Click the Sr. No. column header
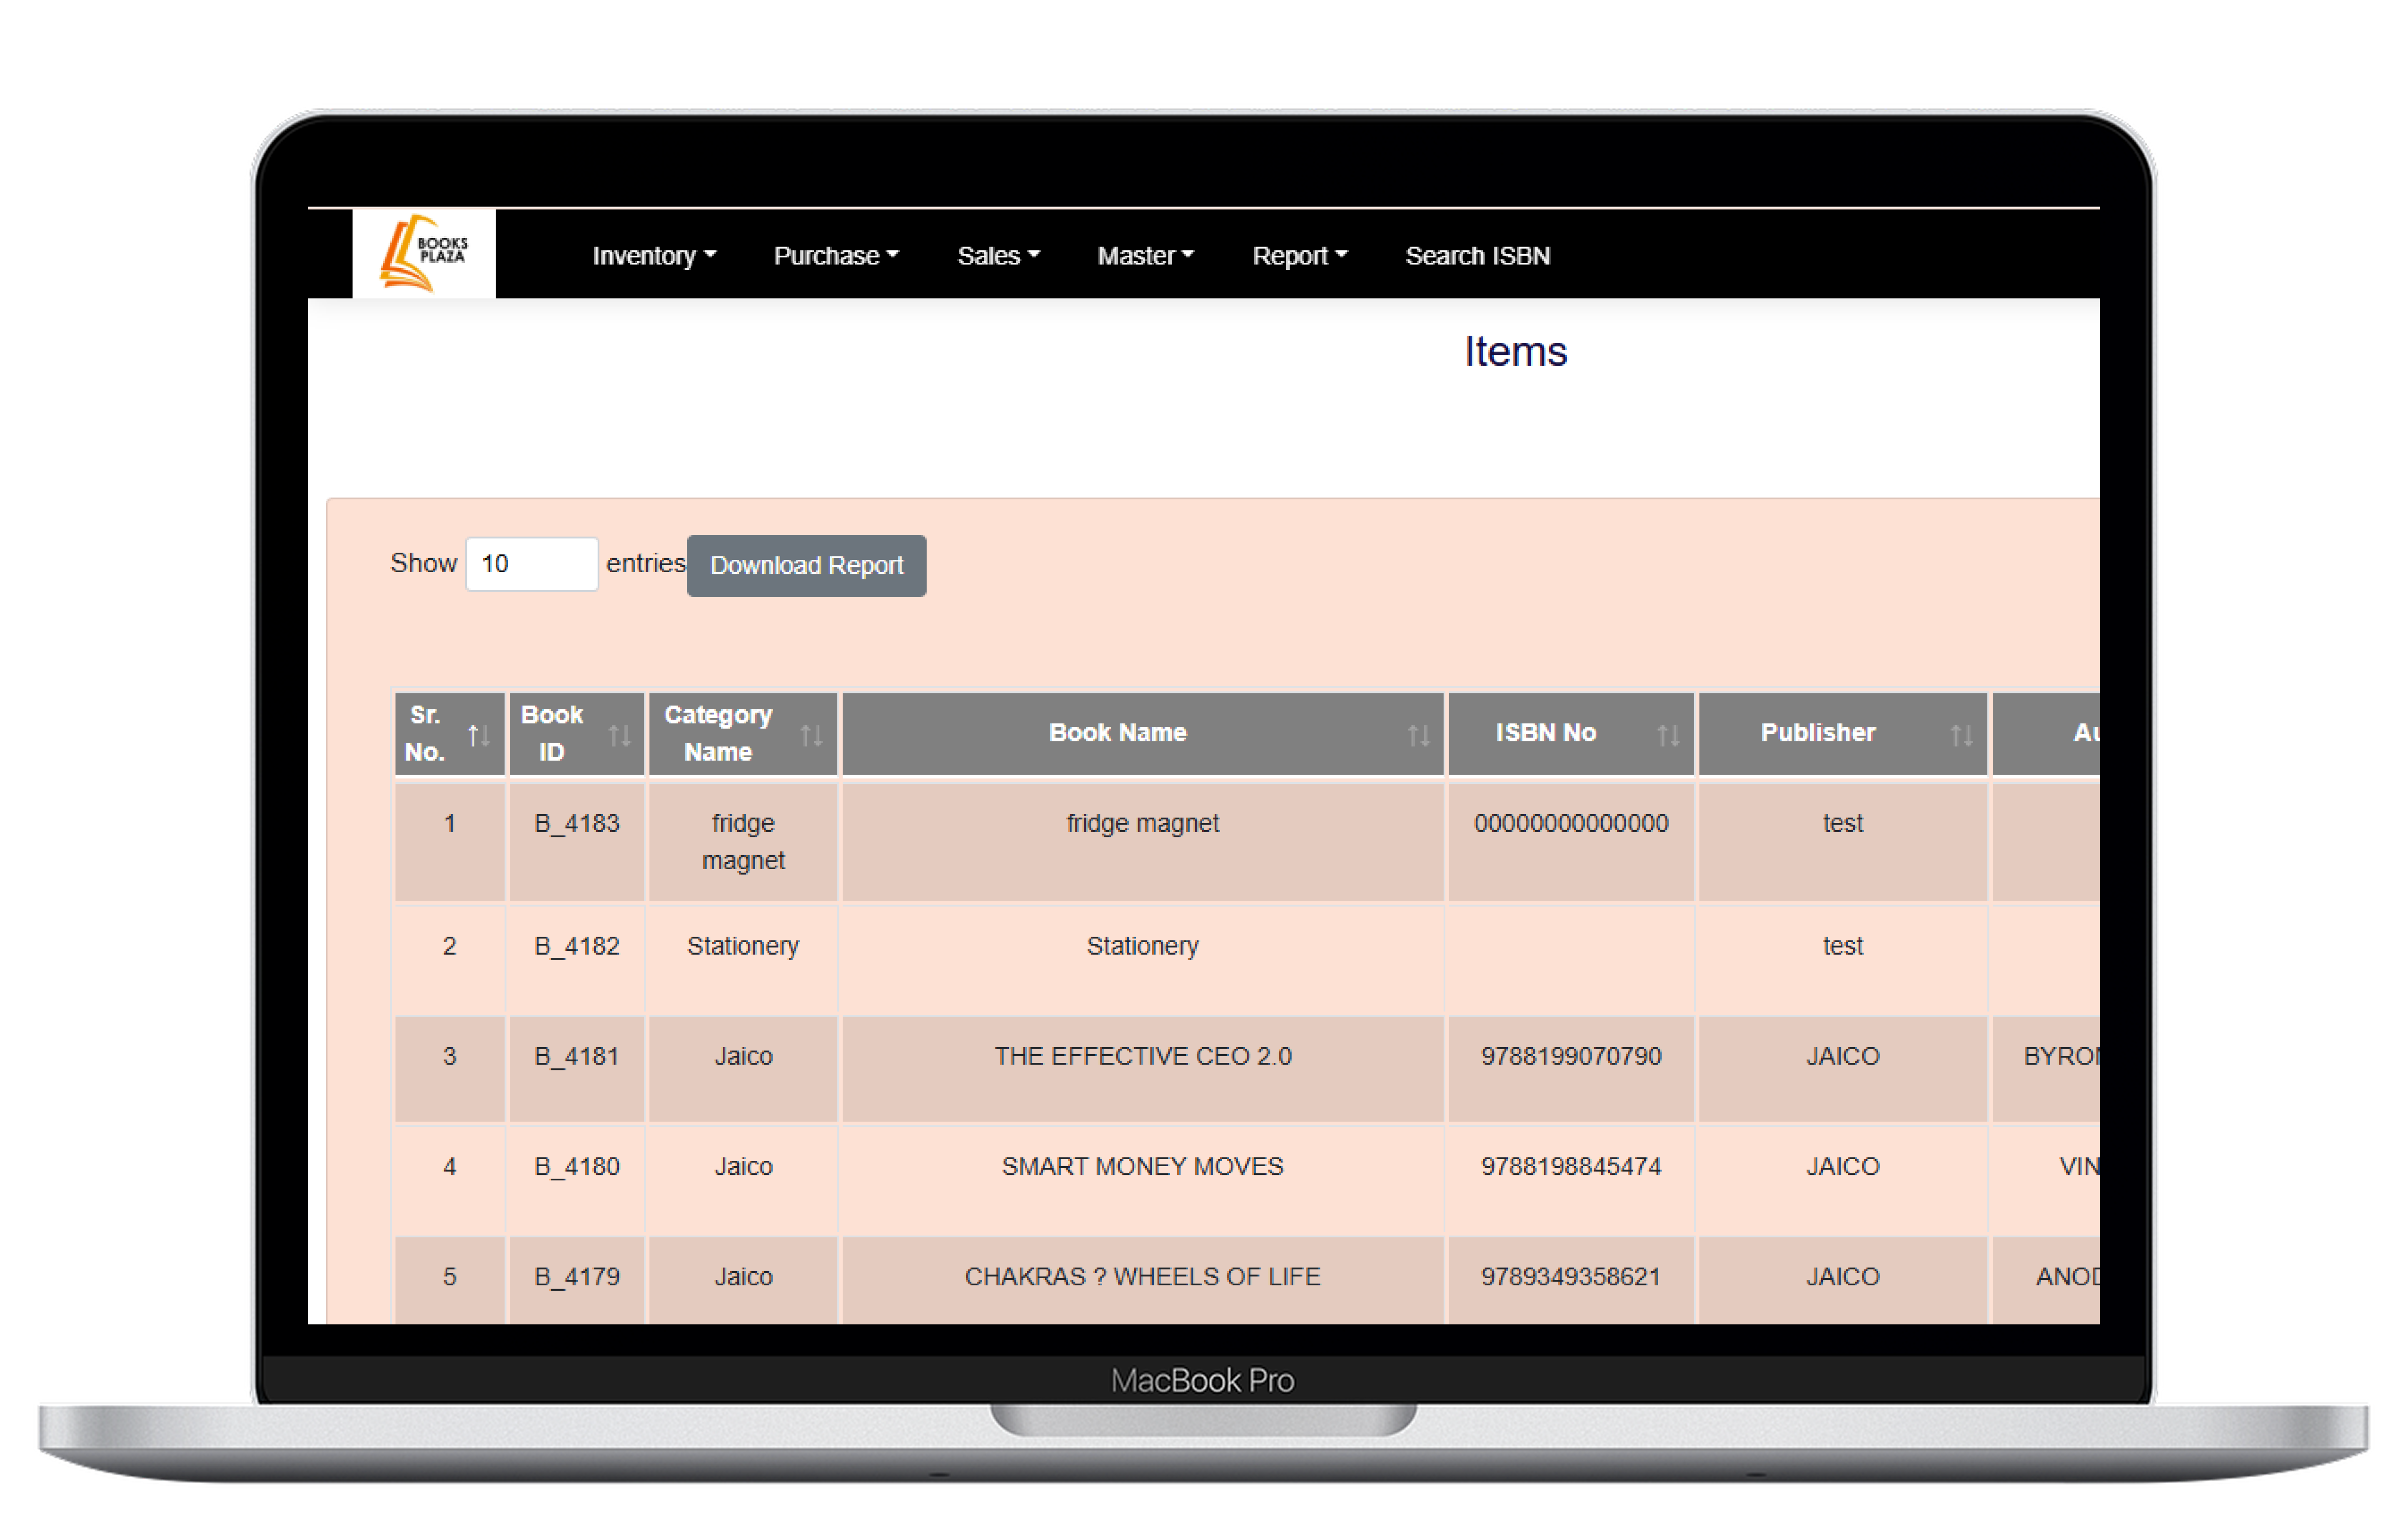The height and width of the screenshot is (1531, 2408). tap(450, 733)
